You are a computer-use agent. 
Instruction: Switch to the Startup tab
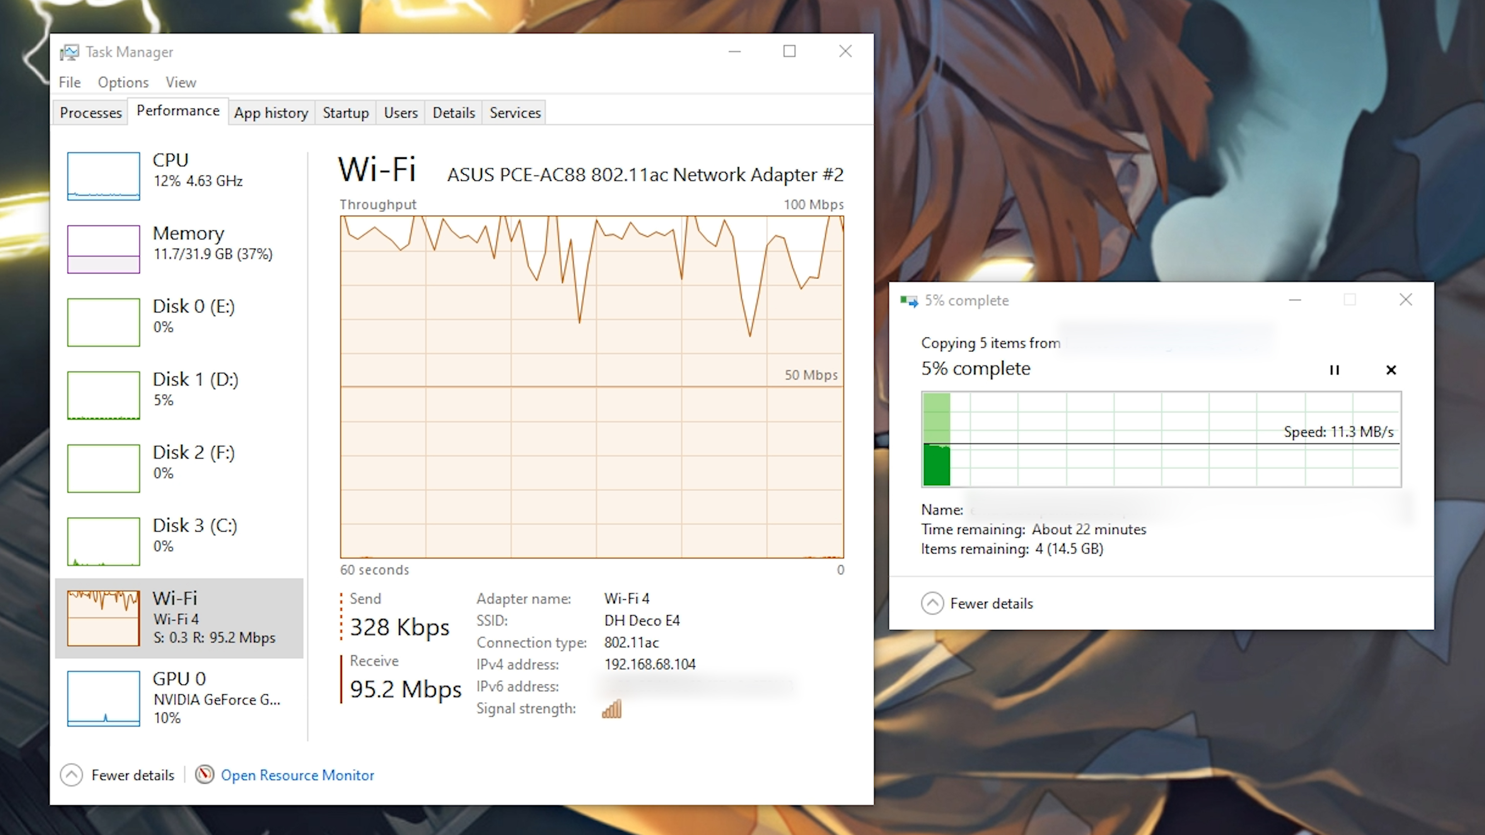coord(345,112)
